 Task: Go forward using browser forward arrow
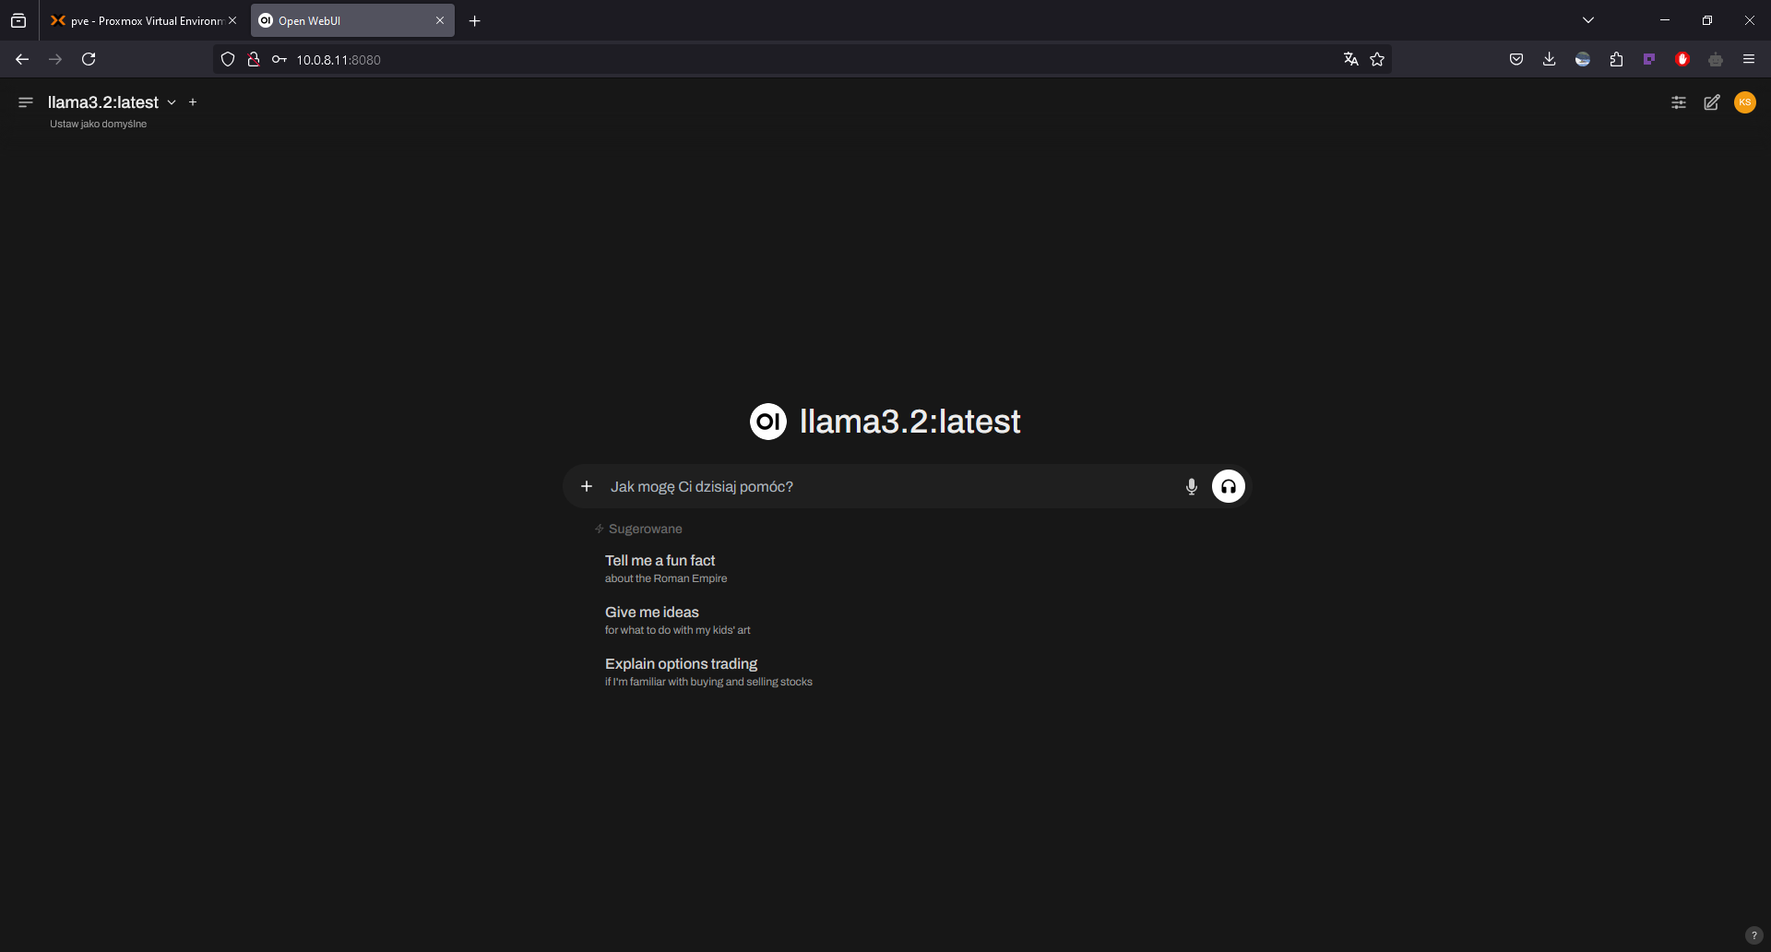click(55, 59)
